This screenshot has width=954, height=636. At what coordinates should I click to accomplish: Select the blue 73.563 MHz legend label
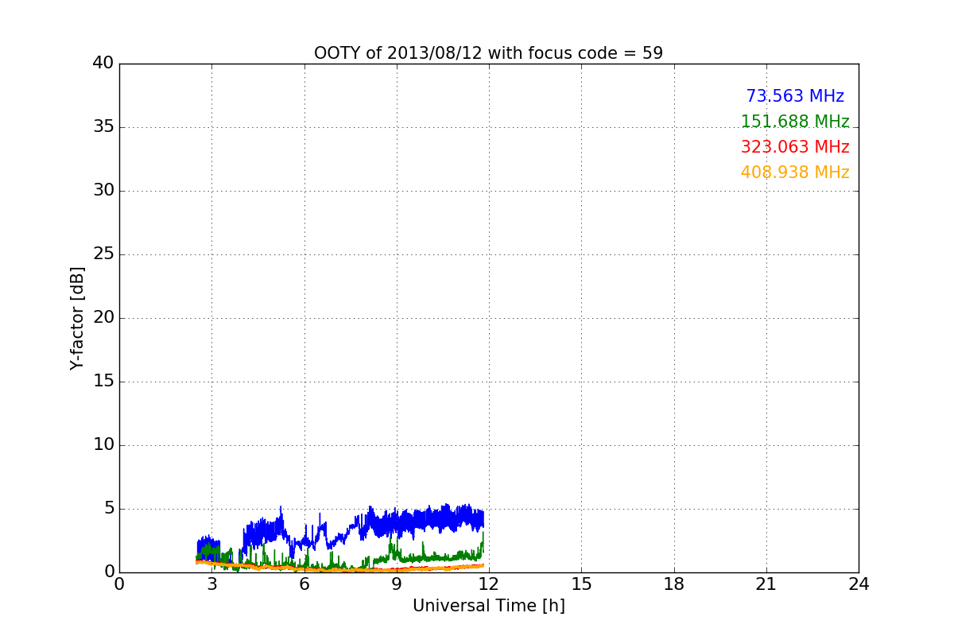[x=795, y=96]
